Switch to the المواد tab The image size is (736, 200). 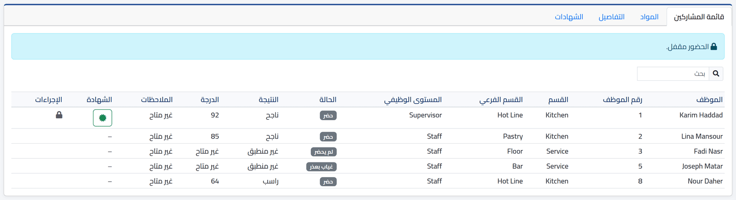point(649,17)
